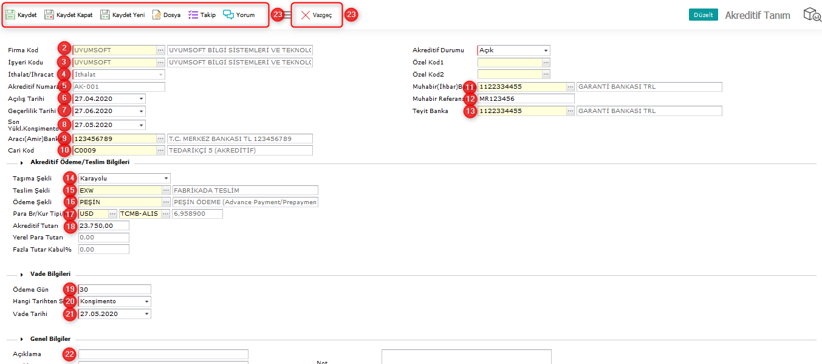Collapse the Vade Bilgileri section
Viewport: 822px width, 364px height.
[22, 274]
